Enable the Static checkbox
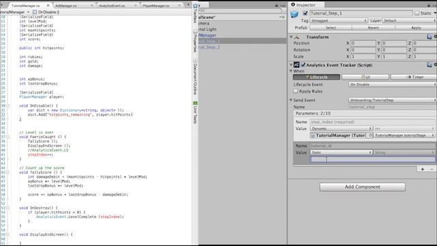The image size is (437, 246). 417,13
